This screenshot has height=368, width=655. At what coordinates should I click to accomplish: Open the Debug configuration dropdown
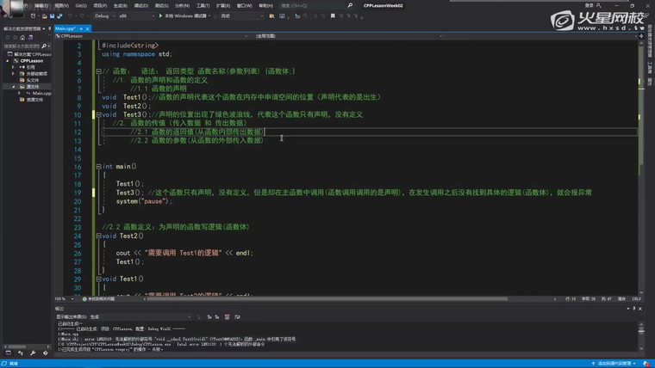click(x=104, y=15)
